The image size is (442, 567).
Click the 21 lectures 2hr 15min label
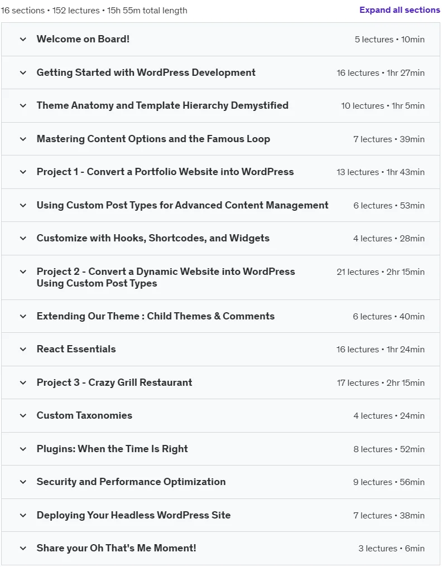pos(381,272)
